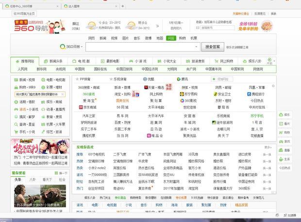301x222 pixels.
Task: Click the 携程旅行 blue icon
Action: (x=249, y=94)
